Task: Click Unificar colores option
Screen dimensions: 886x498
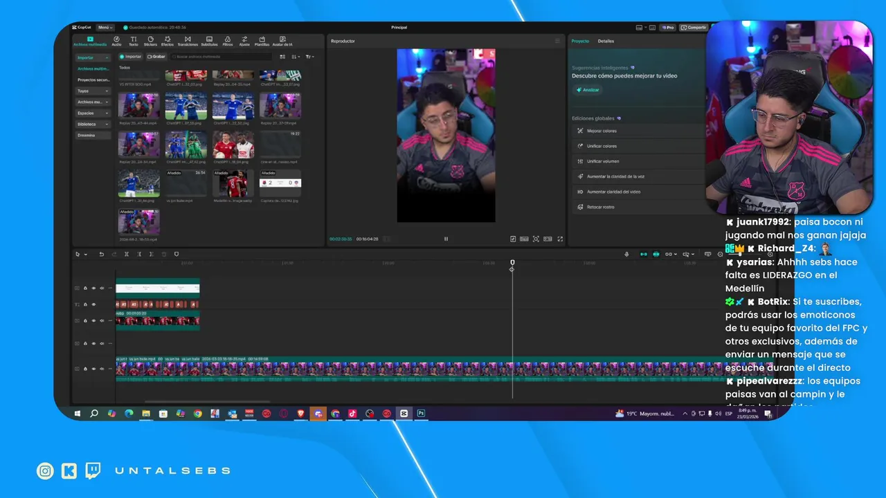Action: coord(637,146)
